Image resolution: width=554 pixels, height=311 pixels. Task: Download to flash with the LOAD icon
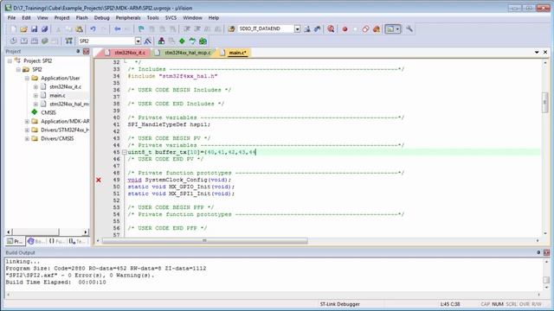click(69, 41)
